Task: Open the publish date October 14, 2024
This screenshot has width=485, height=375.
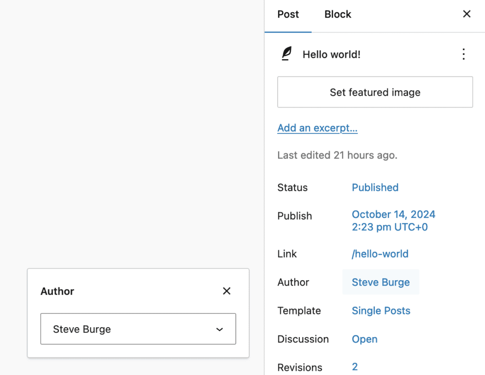Action: point(393,214)
